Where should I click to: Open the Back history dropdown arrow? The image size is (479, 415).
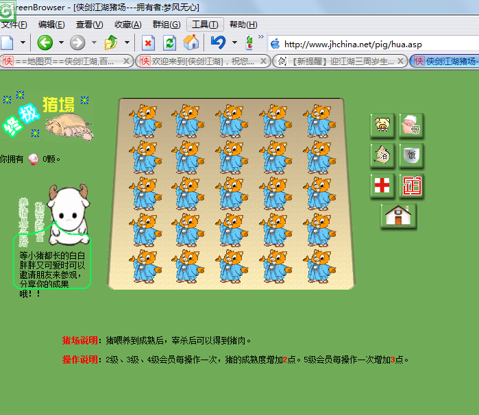pos(61,42)
